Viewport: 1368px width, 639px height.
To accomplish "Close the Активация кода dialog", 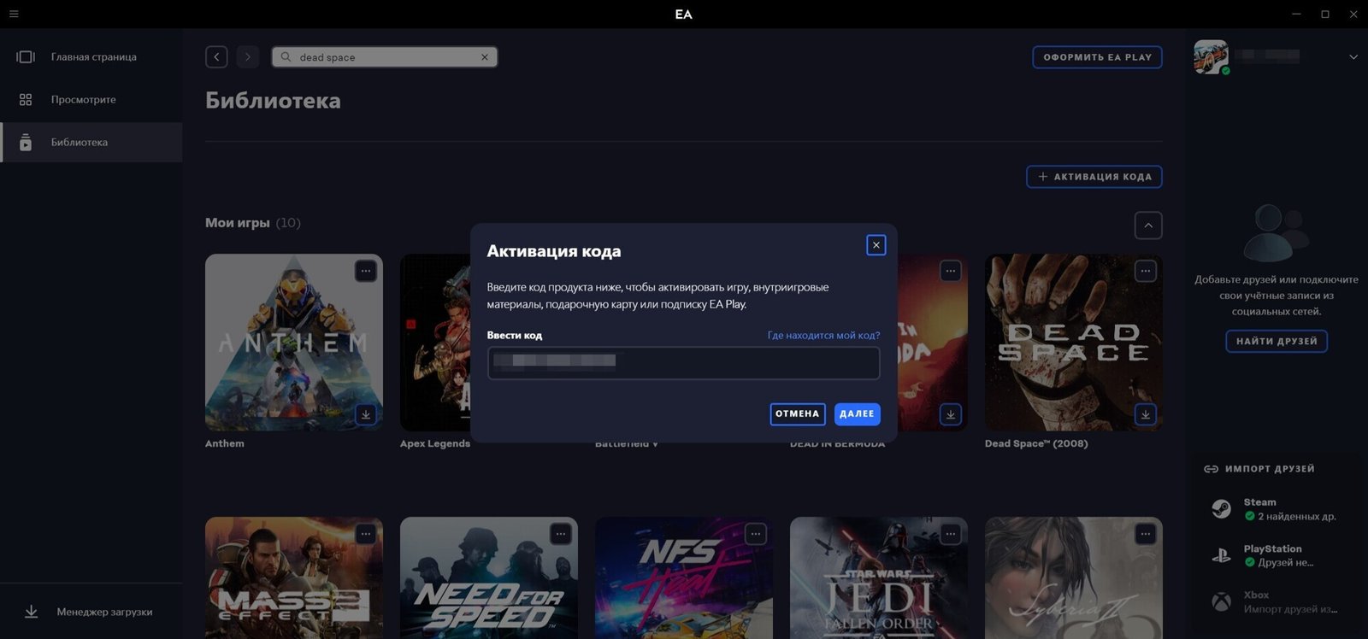I will [x=876, y=245].
